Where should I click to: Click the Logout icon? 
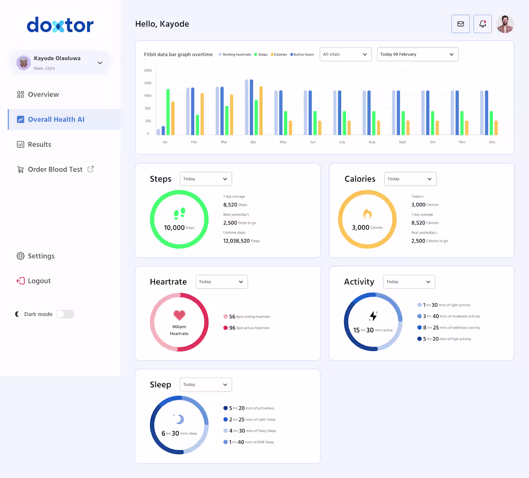pyautogui.click(x=20, y=280)
